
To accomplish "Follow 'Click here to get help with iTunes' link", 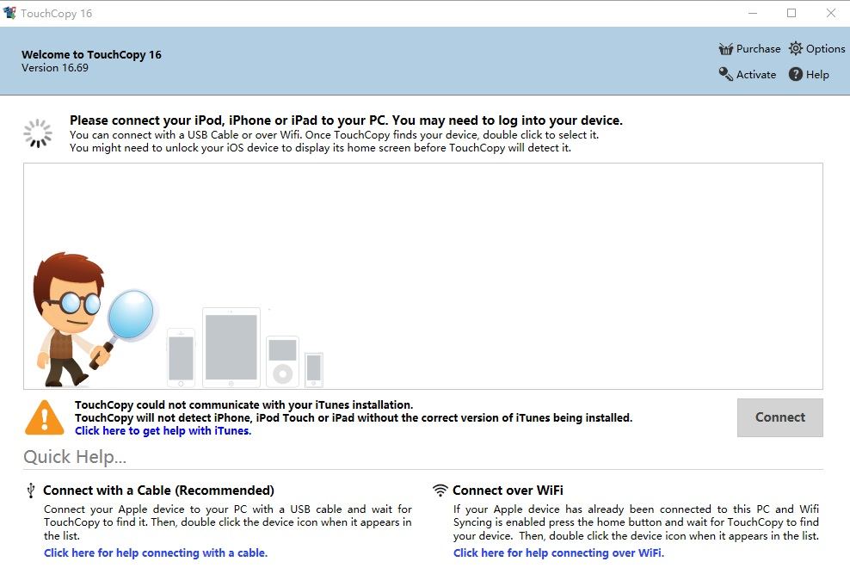I will (x=163, y=431).
